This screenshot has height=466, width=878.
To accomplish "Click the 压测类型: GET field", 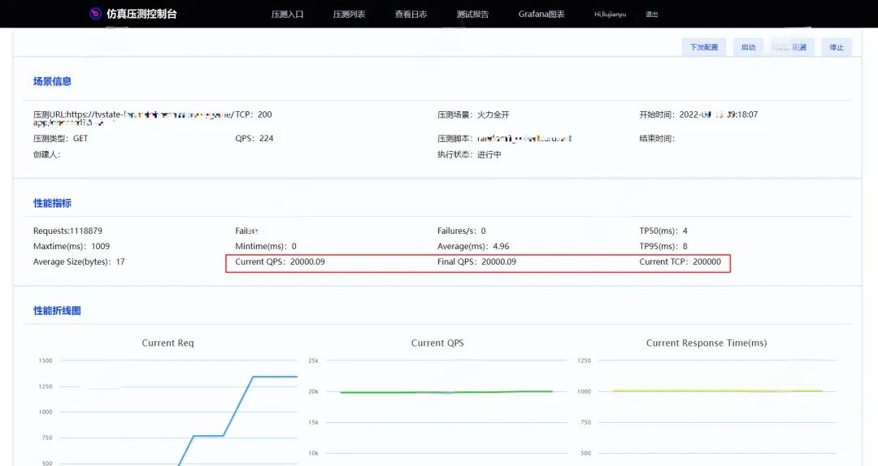I will [x=60, y=138].
